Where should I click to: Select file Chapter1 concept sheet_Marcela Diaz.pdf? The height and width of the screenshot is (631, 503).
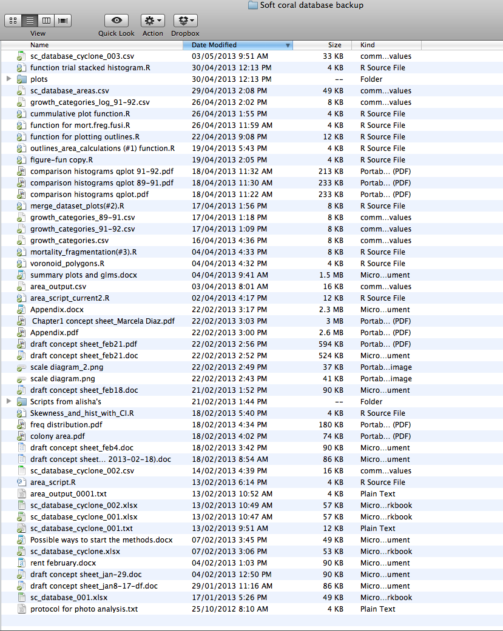coord(104,321)
